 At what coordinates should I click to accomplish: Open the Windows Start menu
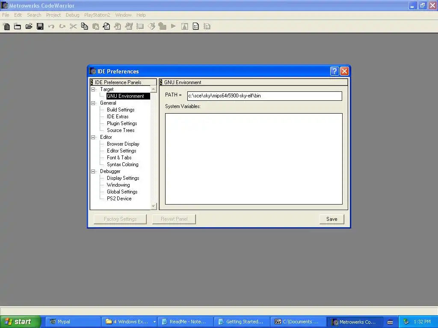(20, 322)
